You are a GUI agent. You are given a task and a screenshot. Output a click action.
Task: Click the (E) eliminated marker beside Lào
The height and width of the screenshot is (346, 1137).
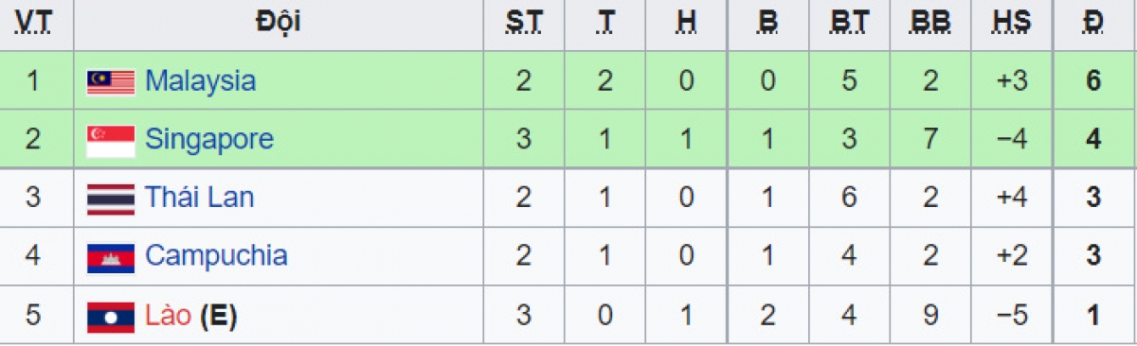(x=217, y=316)
